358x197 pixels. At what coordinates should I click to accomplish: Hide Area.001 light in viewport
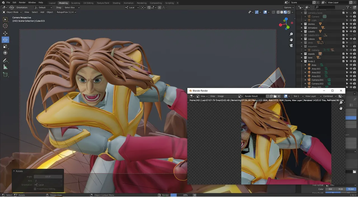(x=351, y=69)
